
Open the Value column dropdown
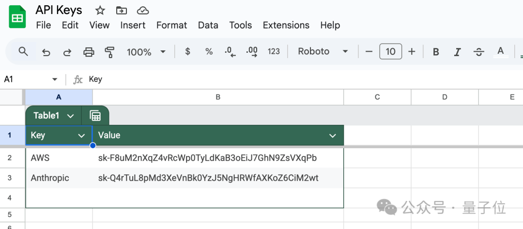tap(333, 136)
